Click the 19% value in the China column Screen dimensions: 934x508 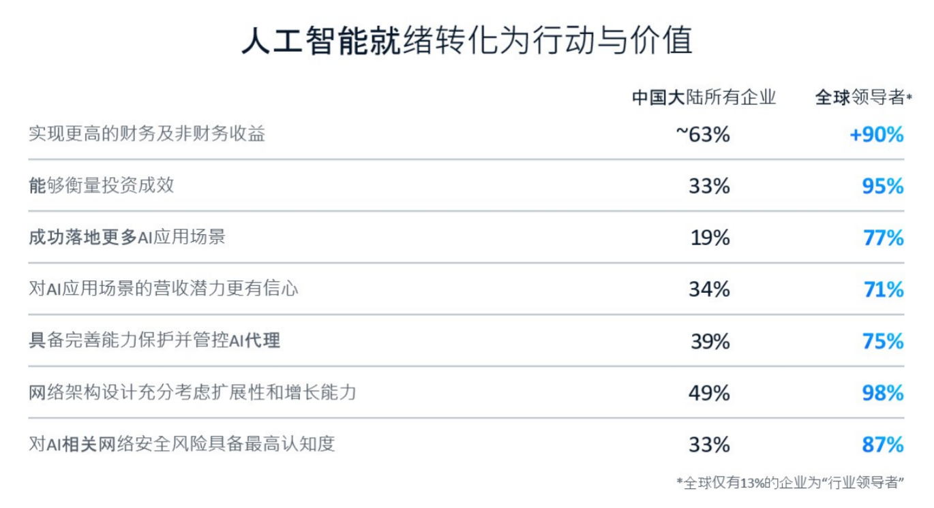(x=709, y=238)
